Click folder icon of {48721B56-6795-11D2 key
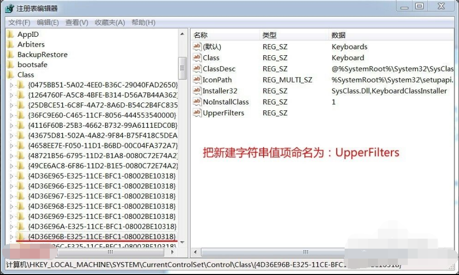The width and height of the screenshot is (459, 275). pos(20,156)
